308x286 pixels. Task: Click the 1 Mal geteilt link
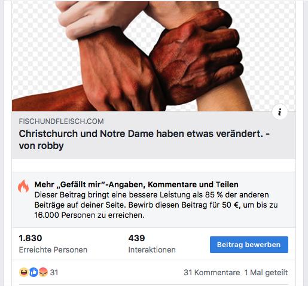[266, 272]
